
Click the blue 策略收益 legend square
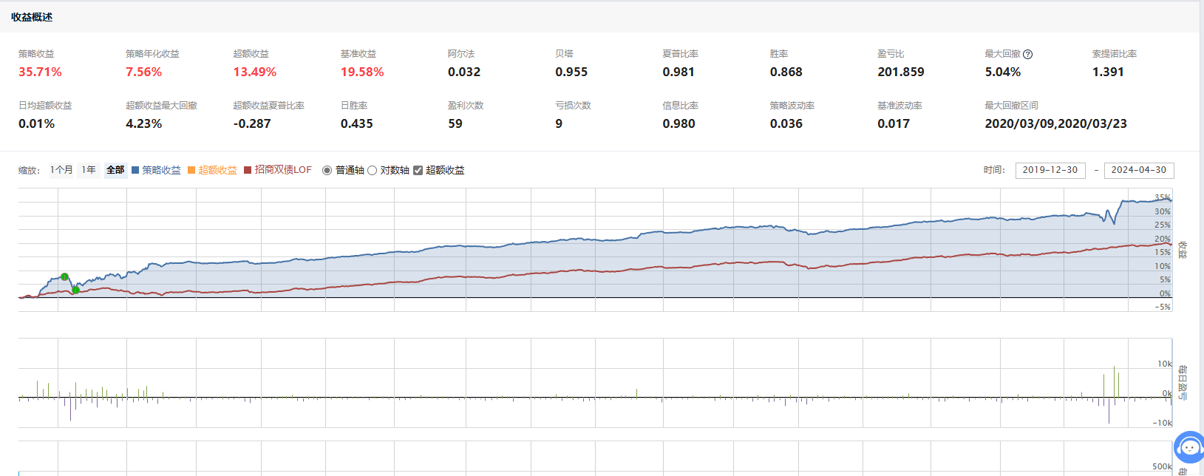[135, 170]
